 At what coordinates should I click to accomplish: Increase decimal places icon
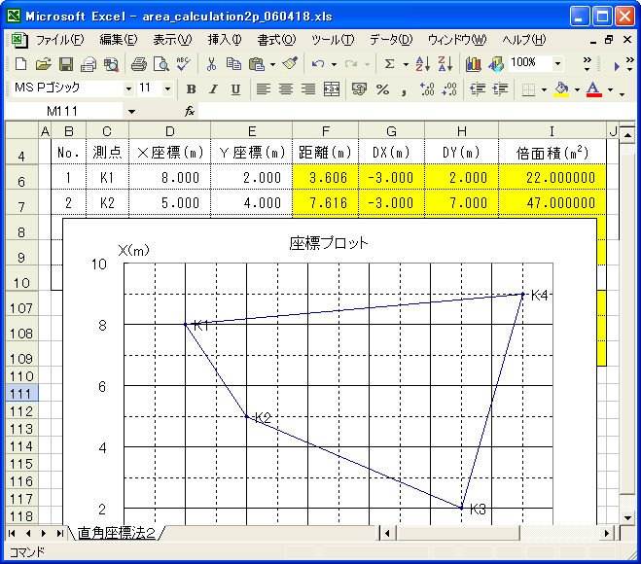[x=427, y=88]
